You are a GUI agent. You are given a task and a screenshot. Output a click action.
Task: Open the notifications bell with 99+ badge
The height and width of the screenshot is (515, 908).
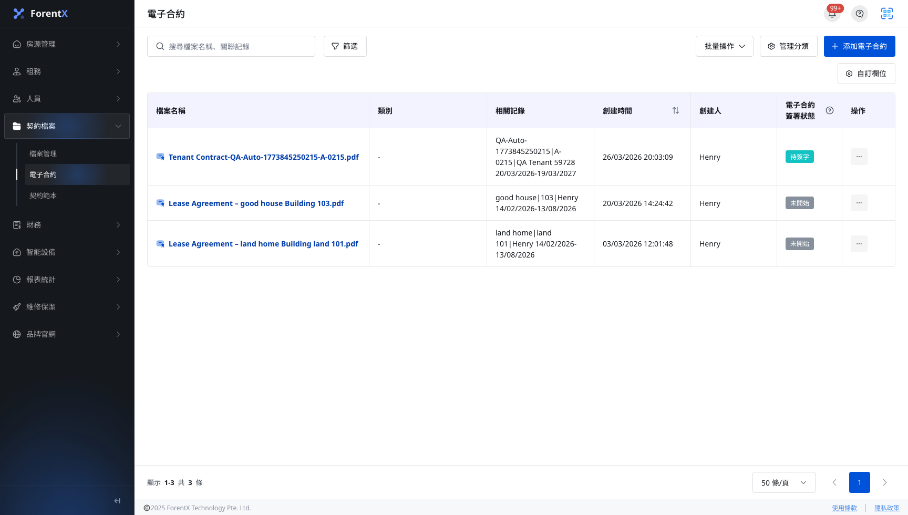click(x=832, y=14)
